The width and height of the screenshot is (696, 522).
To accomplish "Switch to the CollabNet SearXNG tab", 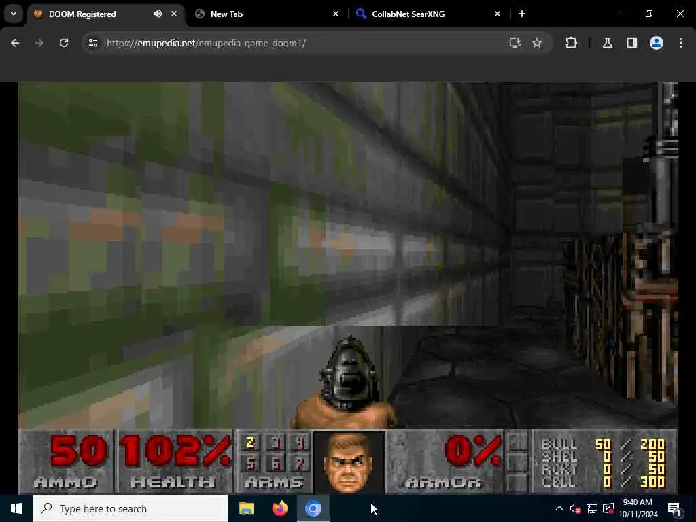I will [x=428, y=14].
